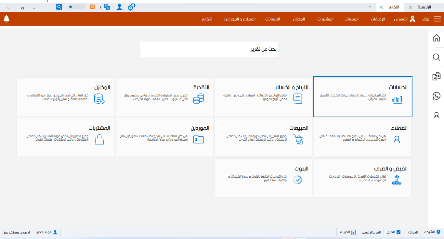
Task: Check the الفرع checkbox in the status bar
Action: coord(398,232)
